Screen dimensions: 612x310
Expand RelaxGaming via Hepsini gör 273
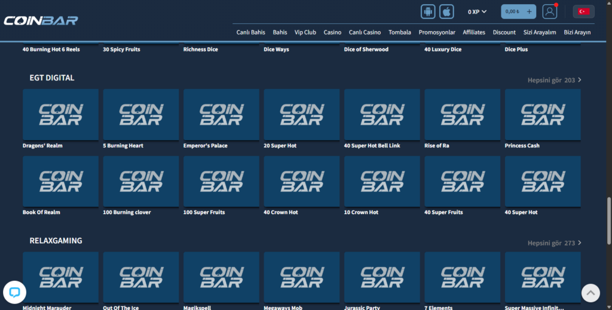click(x=554, y=243)
